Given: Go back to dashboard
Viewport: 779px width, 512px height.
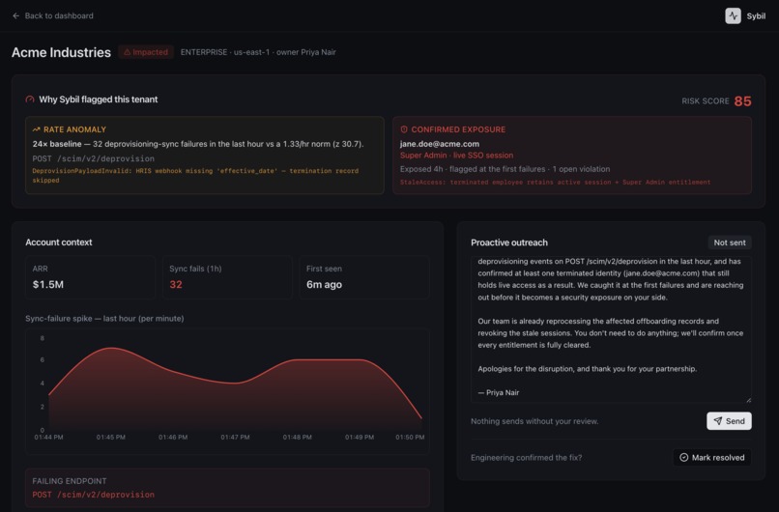Looking at the screenshot, I should tap(52, 15).
